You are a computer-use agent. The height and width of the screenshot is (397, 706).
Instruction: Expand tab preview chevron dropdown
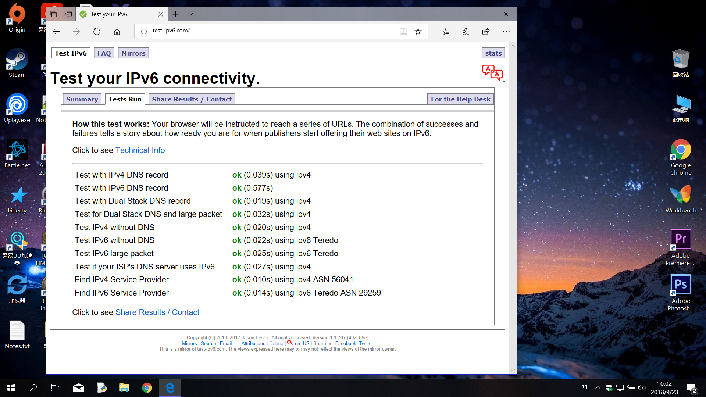190,14
